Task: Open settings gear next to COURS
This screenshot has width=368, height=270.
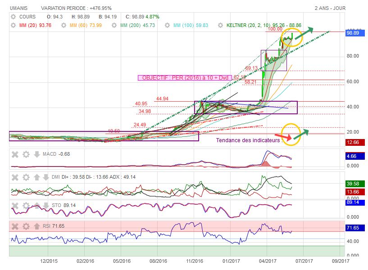Action: point(14,17)
